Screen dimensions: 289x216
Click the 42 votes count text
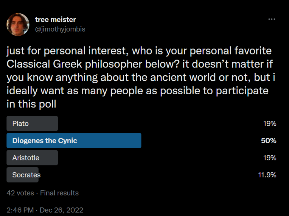[20, 193]
